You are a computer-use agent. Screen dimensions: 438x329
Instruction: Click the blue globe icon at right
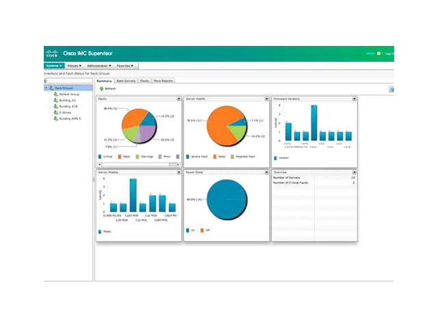391,89
